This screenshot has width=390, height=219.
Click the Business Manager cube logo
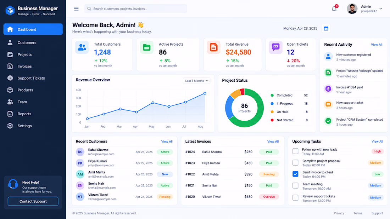pos(10,11)
